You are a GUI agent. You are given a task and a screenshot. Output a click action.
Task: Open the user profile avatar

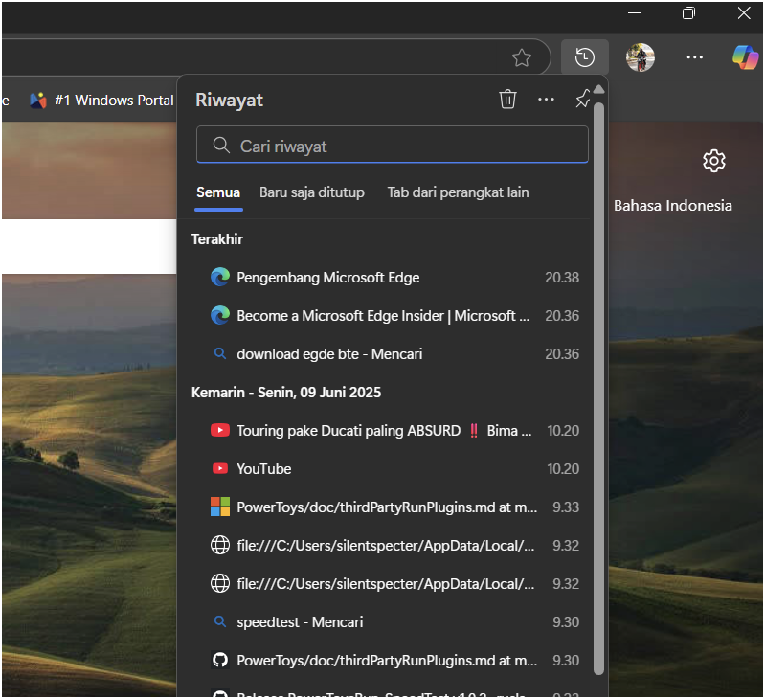tap(641, 57)
